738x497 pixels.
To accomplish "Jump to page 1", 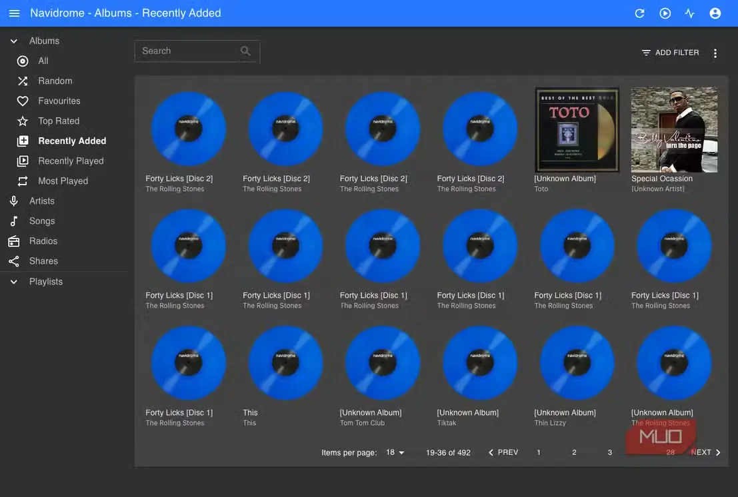I will 539,452.
